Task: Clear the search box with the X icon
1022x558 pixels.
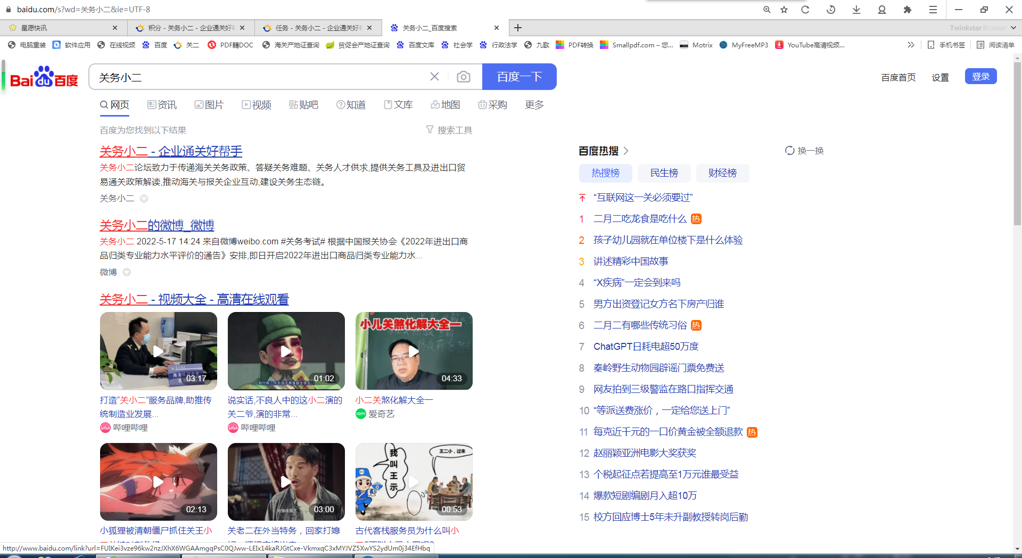Action: tap(434, 77)
